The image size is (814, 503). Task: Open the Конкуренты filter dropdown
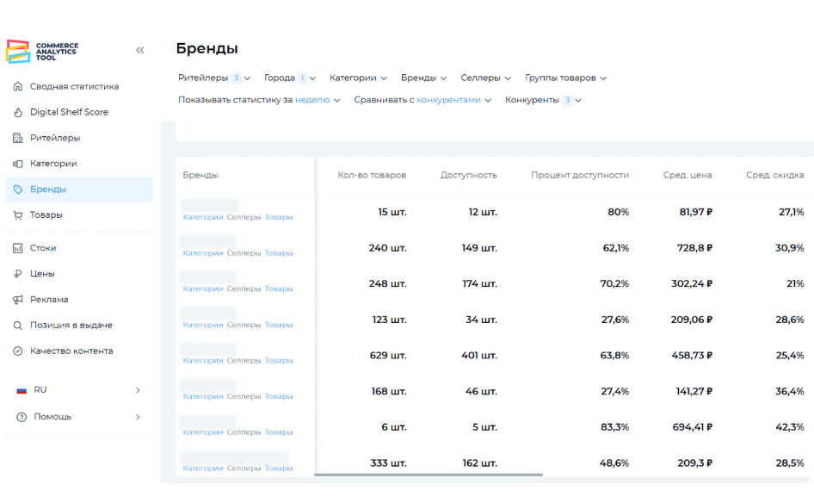pos(543,100)
